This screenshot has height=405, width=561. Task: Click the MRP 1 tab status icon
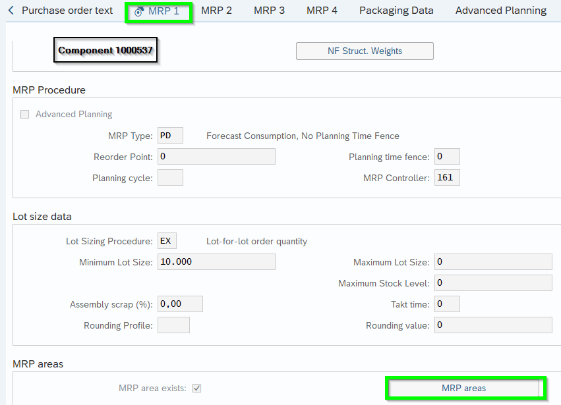coord(138,11)
